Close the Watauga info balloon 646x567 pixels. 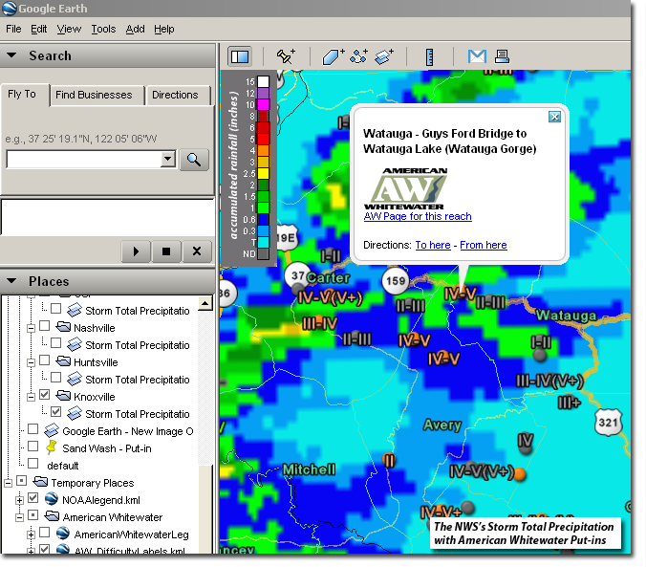click(x=554, y=117)
